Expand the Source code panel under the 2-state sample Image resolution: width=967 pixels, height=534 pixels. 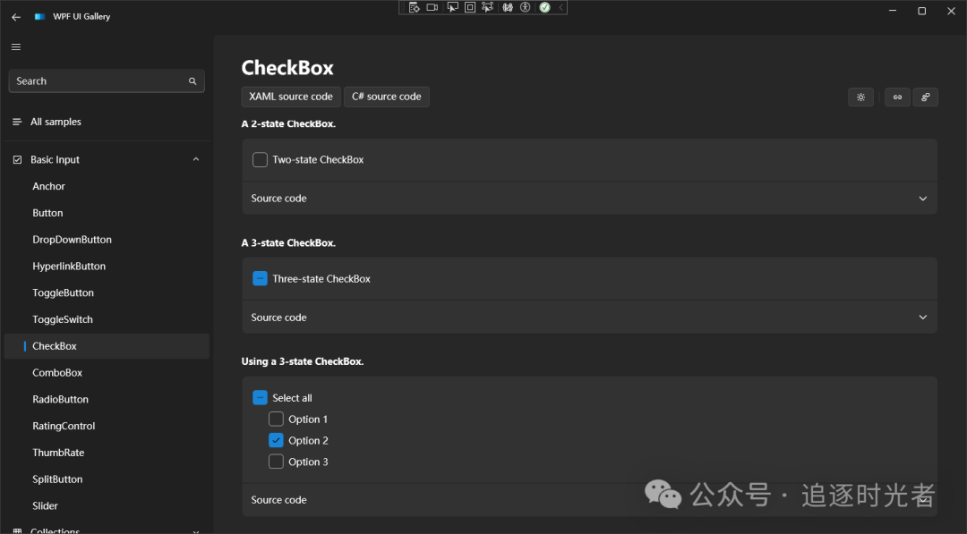pos(922,198)
